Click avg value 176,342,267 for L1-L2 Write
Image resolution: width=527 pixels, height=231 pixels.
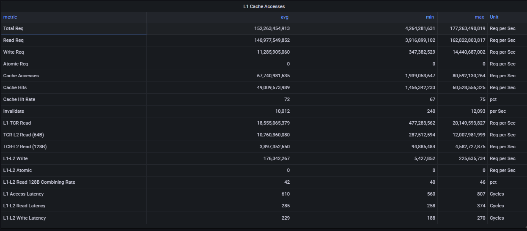tap(277, 158)
